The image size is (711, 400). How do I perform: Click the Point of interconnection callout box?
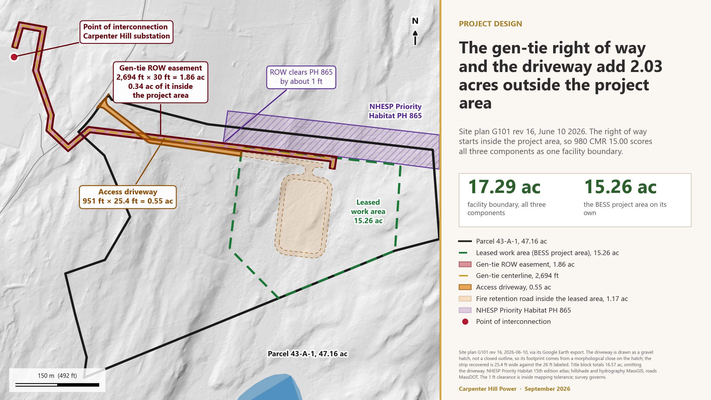[126, 32]
